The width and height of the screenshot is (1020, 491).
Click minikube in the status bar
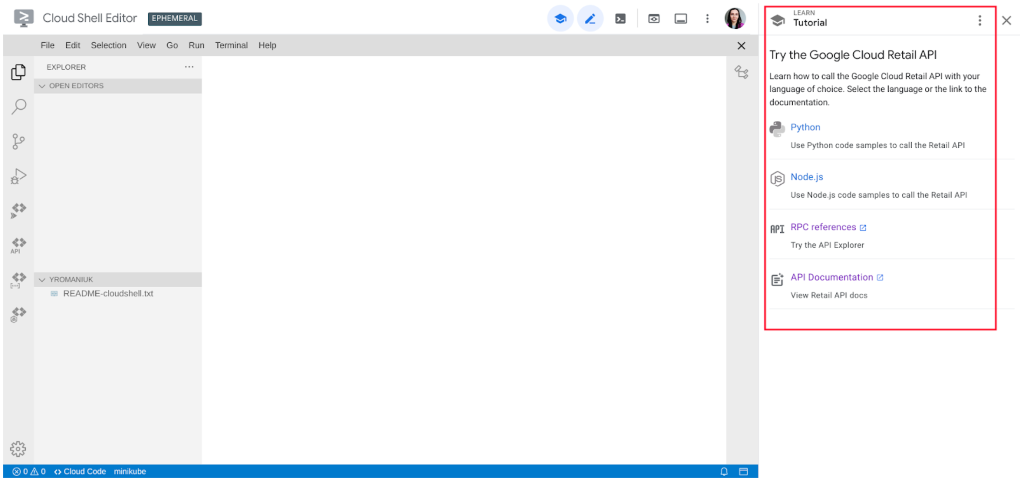(x=130, y=471)
